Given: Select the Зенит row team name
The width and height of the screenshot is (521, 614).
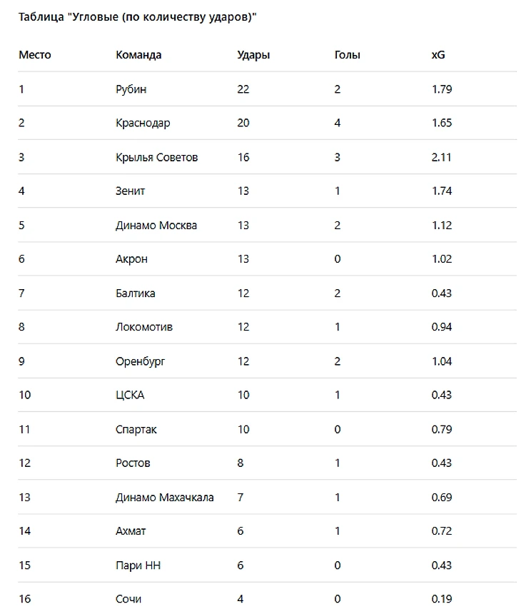Looking at the screenshot, I should click(131, 191).
